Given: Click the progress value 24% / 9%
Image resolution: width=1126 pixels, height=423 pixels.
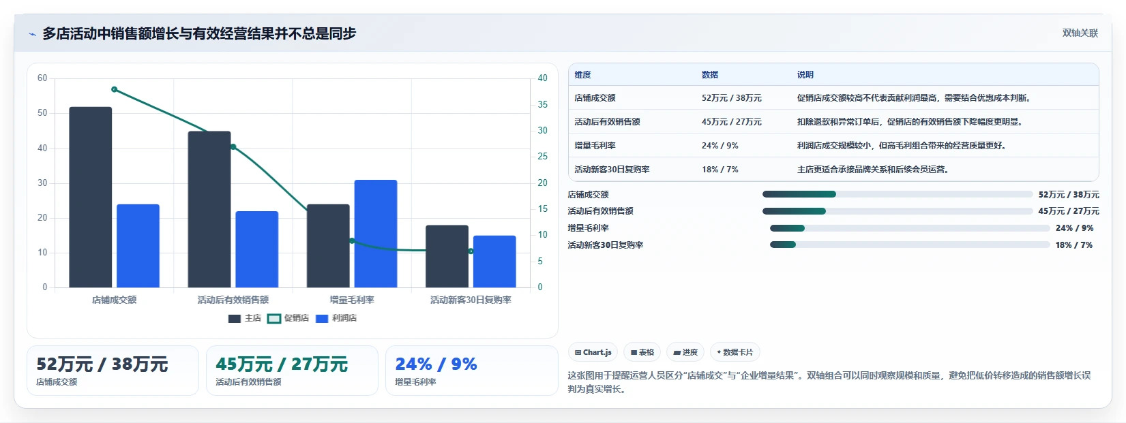Looking at the screenshot, I should [1074, 228].
